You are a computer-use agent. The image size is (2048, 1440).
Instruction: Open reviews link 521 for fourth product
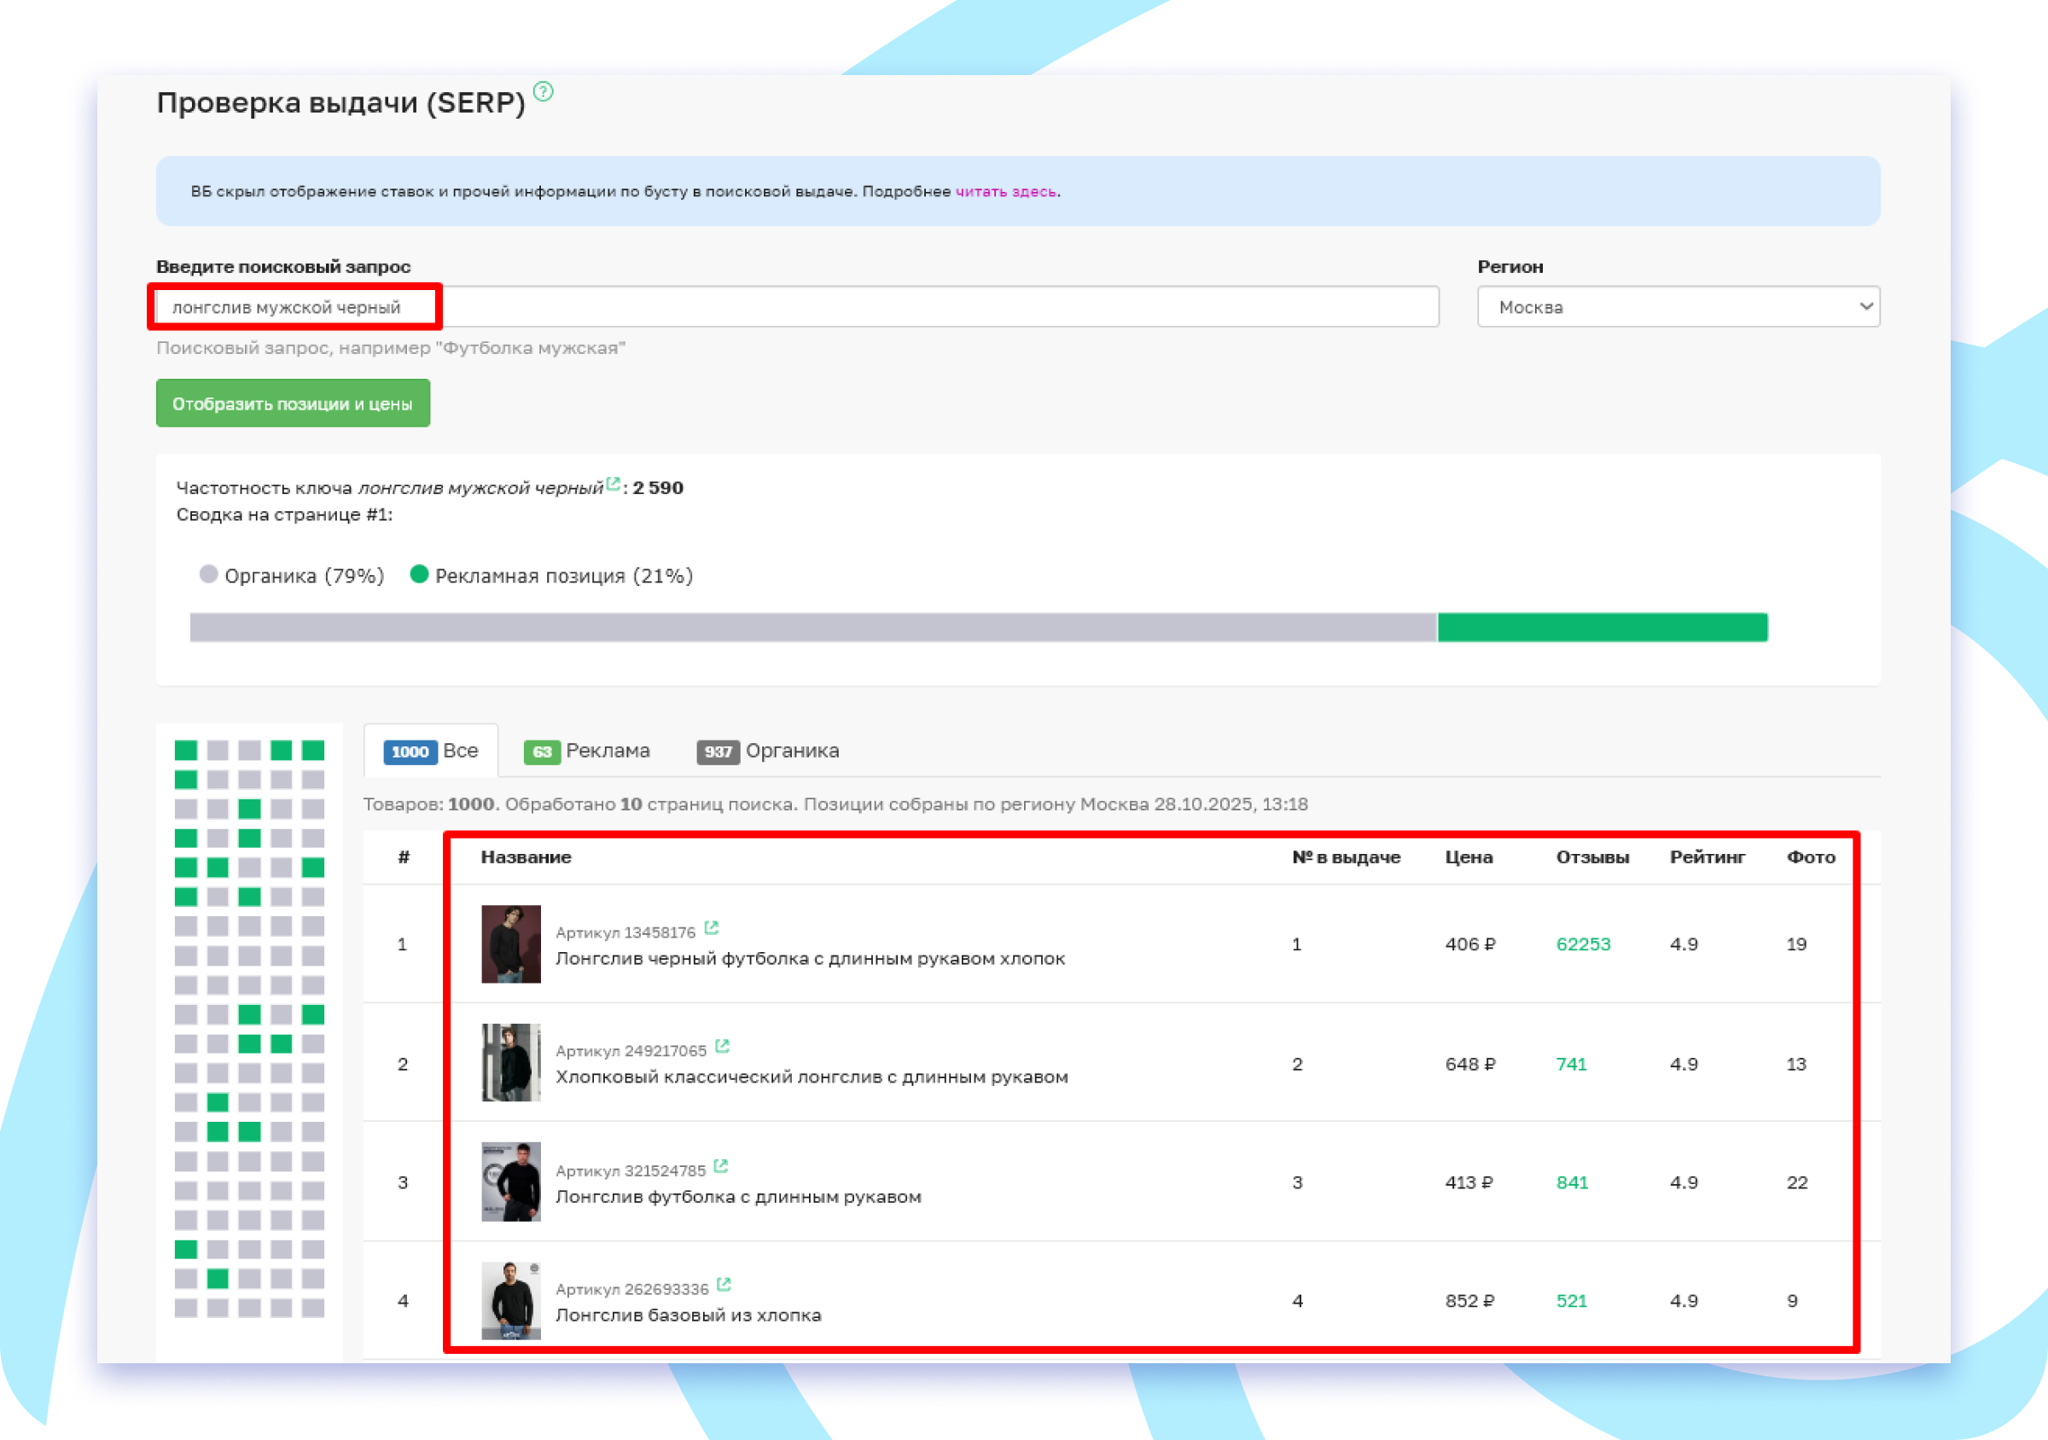coord(1572,1301)
